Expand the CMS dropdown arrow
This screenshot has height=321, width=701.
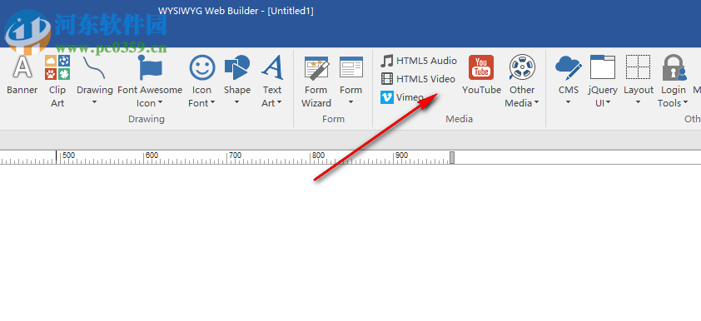(569, 102)
